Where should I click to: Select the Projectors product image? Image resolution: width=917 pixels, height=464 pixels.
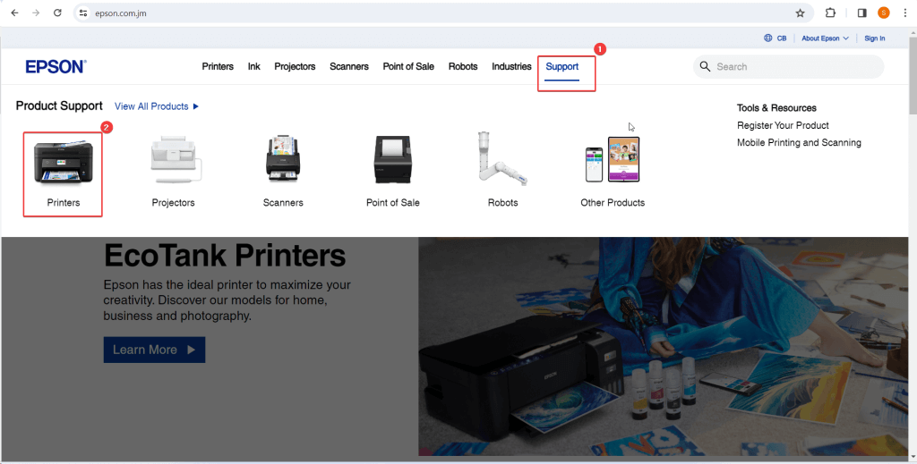pos(176,161)
